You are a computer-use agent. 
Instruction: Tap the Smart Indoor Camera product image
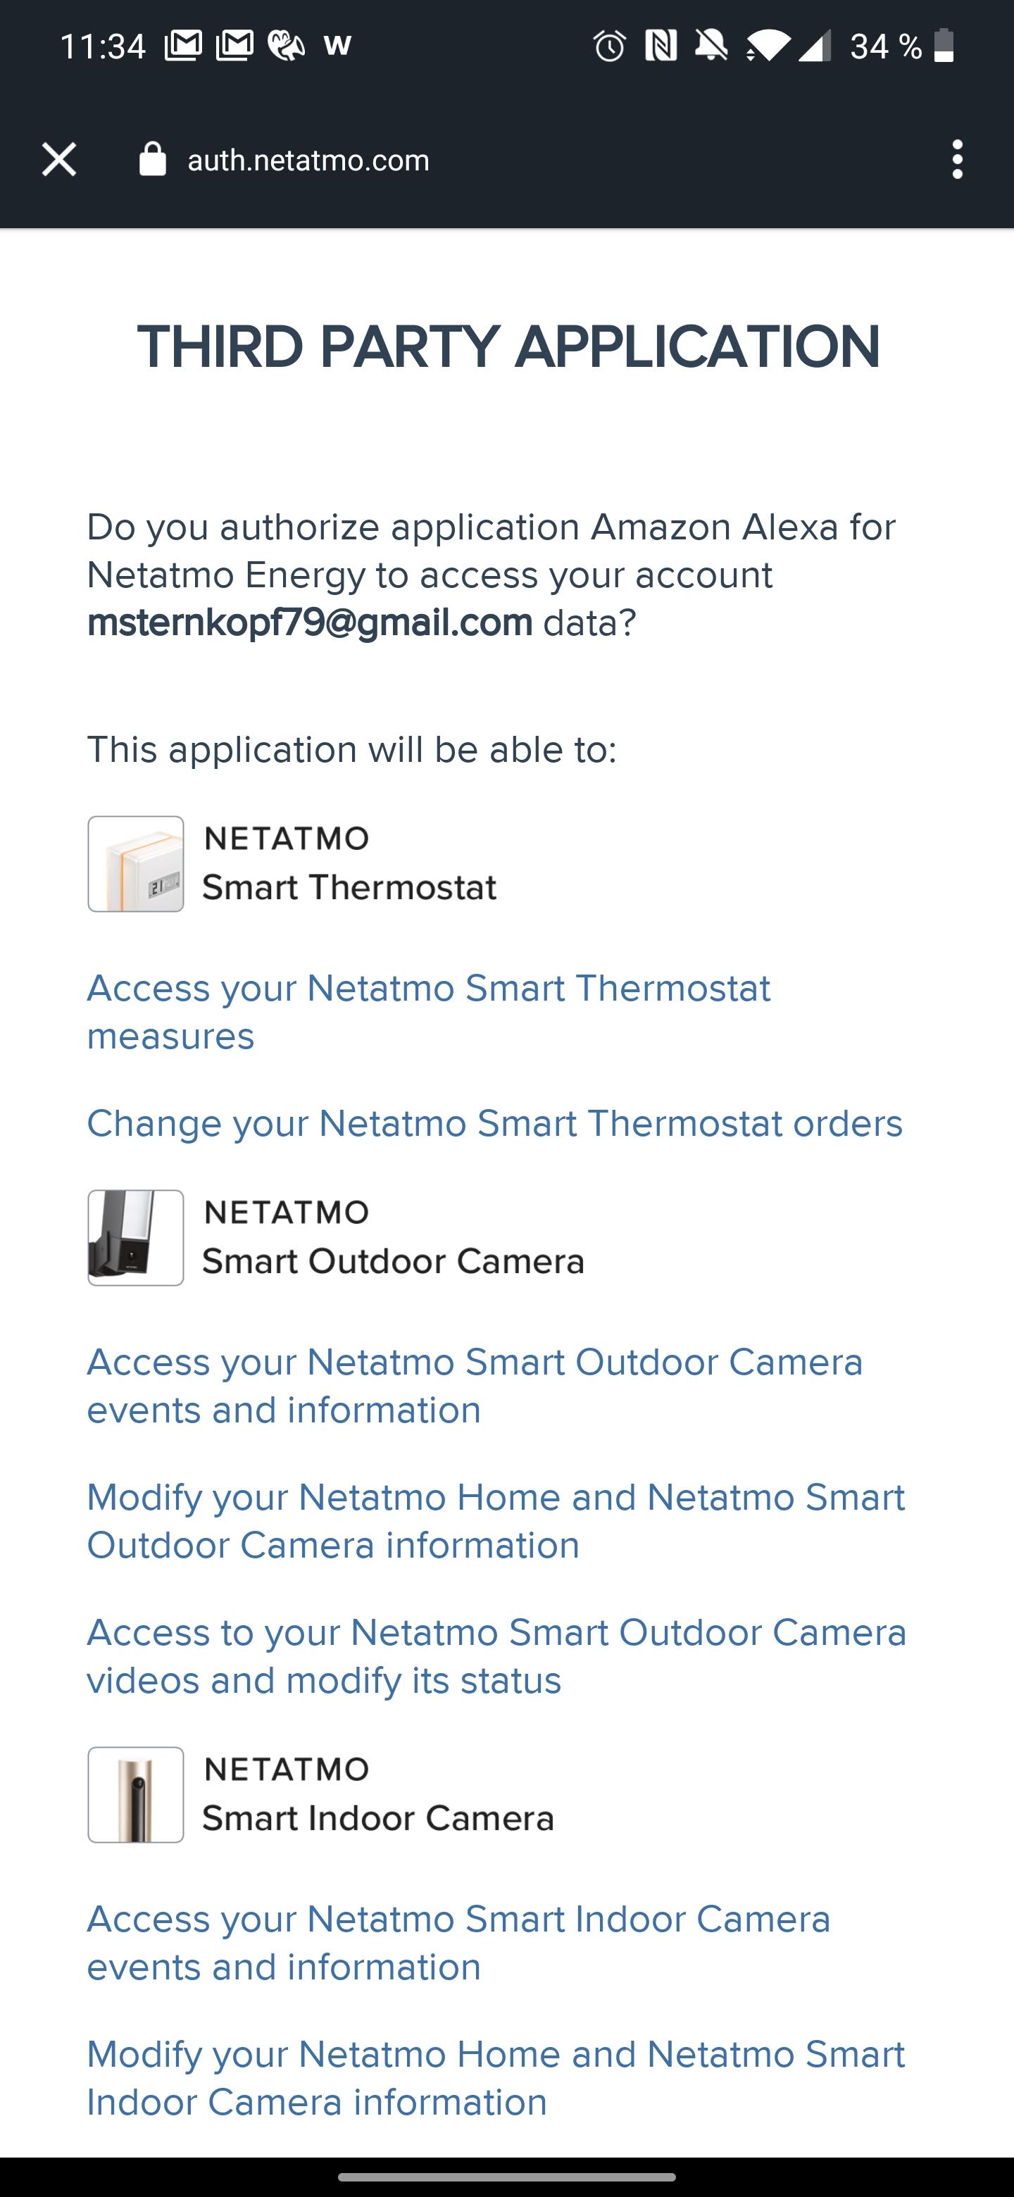(x=136, y=1794)
